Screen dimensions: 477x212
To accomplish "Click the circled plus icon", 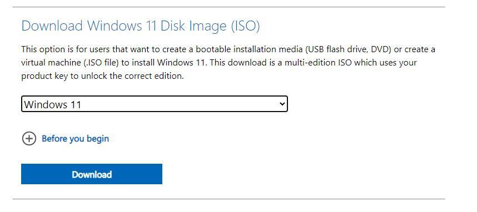I will click(x=29, y=139).
